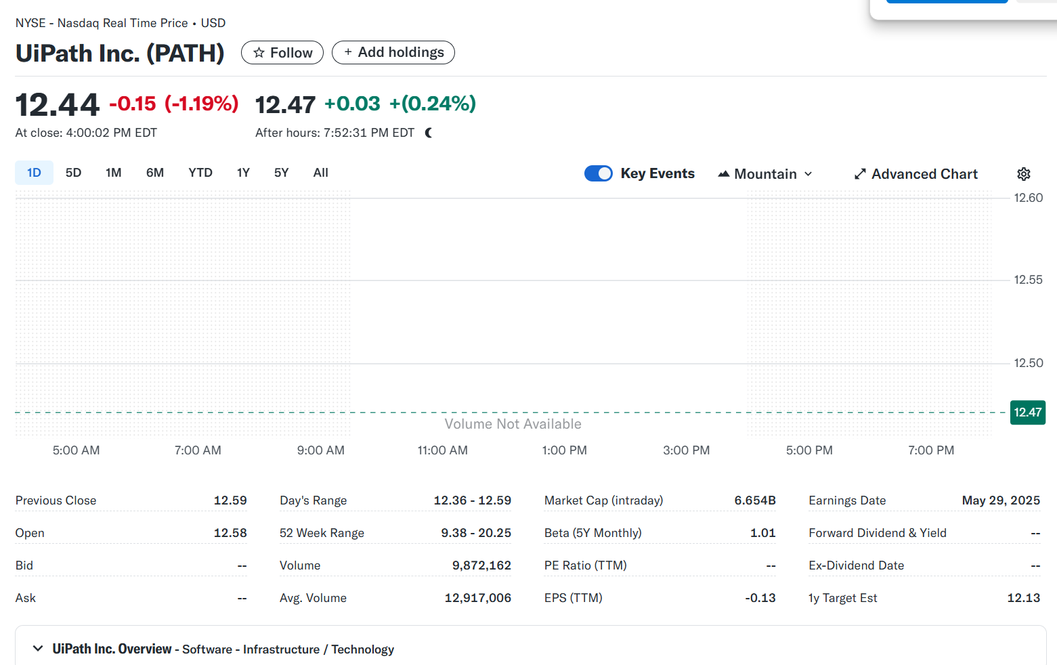Click the Ex-Dividend Date label
The height and width of the screenshot is (665, 1057).
[856, 565]
